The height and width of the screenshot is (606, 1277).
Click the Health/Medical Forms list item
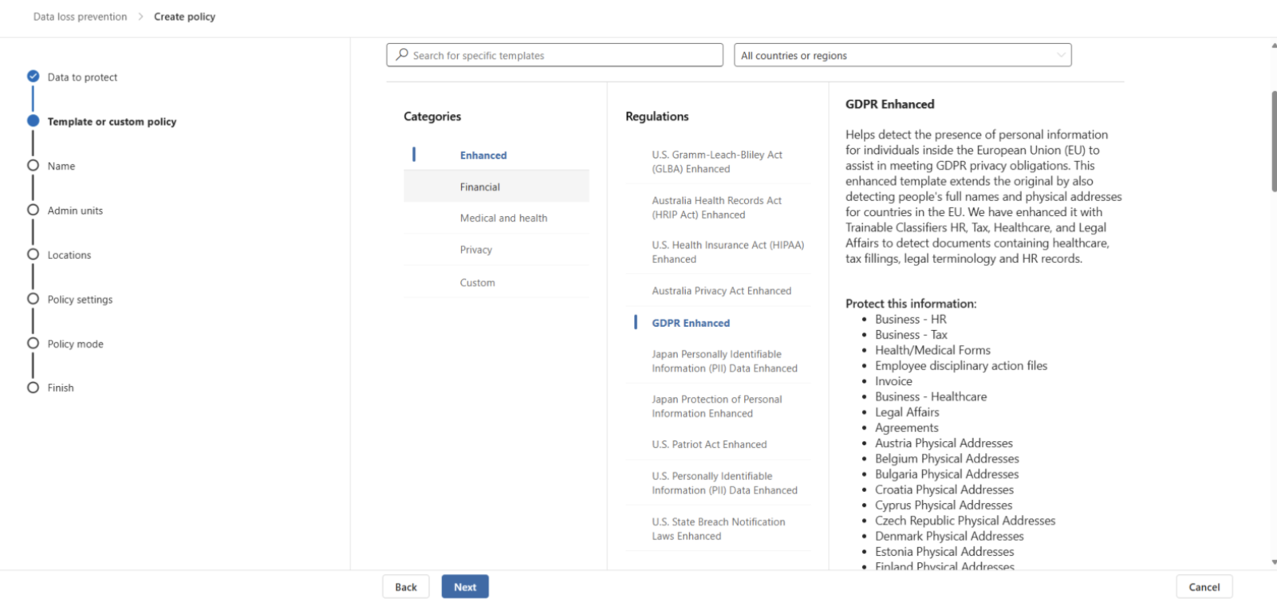(x=932, y=350)
